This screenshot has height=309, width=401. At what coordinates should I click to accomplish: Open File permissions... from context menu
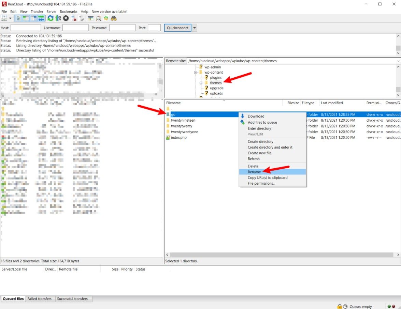tap(272, 183)
